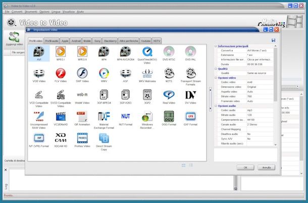Click the save profile floppy icon
The height and width of the screenshot is (203, 308).
coord(273,40)
